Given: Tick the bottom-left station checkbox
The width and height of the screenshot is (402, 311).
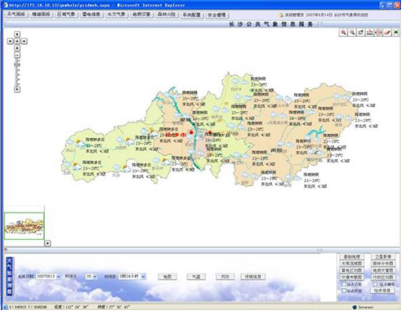Looking at the screenshot, I should click(x=344, y=291).
